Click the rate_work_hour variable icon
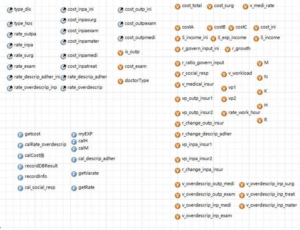Image resolution: width=300 pixels, height=230 pixels. [x=224, y=113]
